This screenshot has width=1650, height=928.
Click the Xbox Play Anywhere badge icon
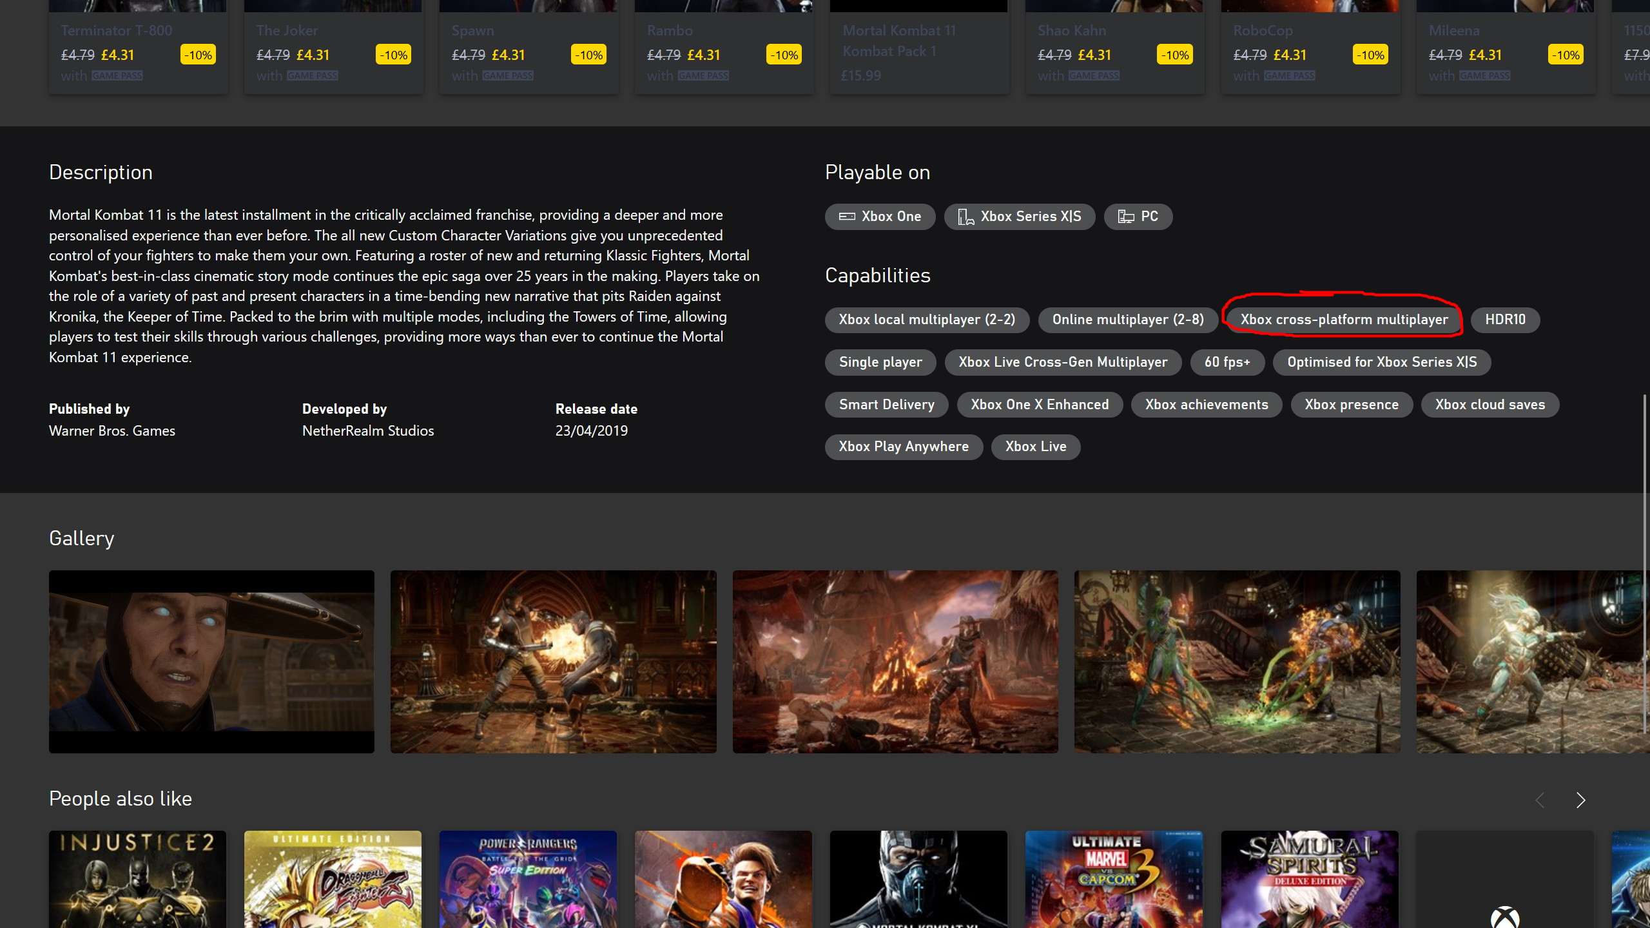pyautogui.click(x=903, y=445)
